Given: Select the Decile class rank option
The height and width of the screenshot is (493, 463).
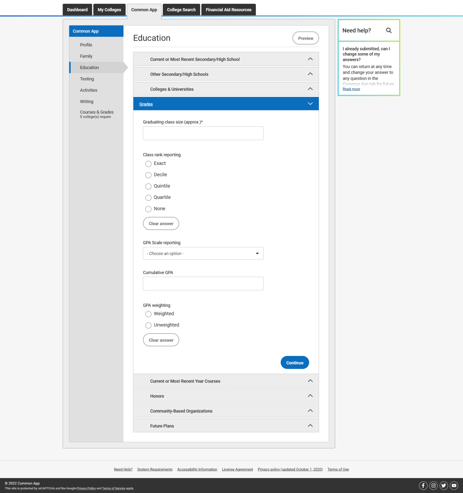Looking at the screenshot, I should click(148, 175).
